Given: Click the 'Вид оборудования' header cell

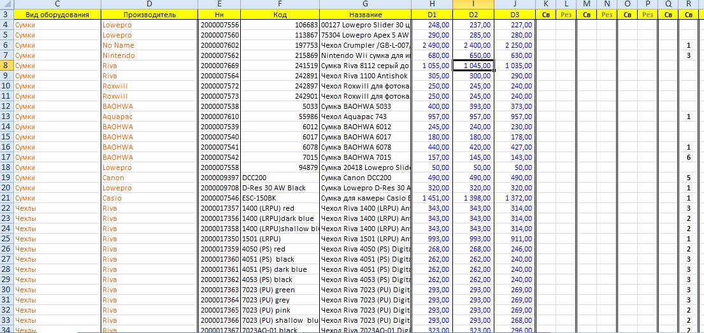Looking at the screenshot, I should (x=57, y=15).
